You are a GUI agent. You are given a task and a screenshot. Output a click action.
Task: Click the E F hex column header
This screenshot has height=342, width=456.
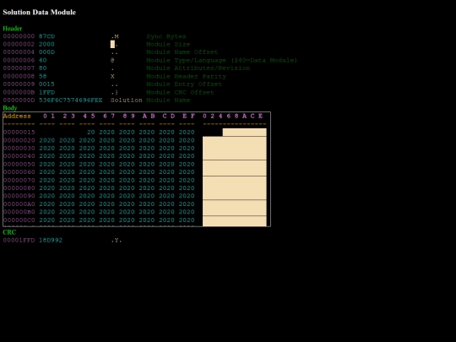coord(188,116)
